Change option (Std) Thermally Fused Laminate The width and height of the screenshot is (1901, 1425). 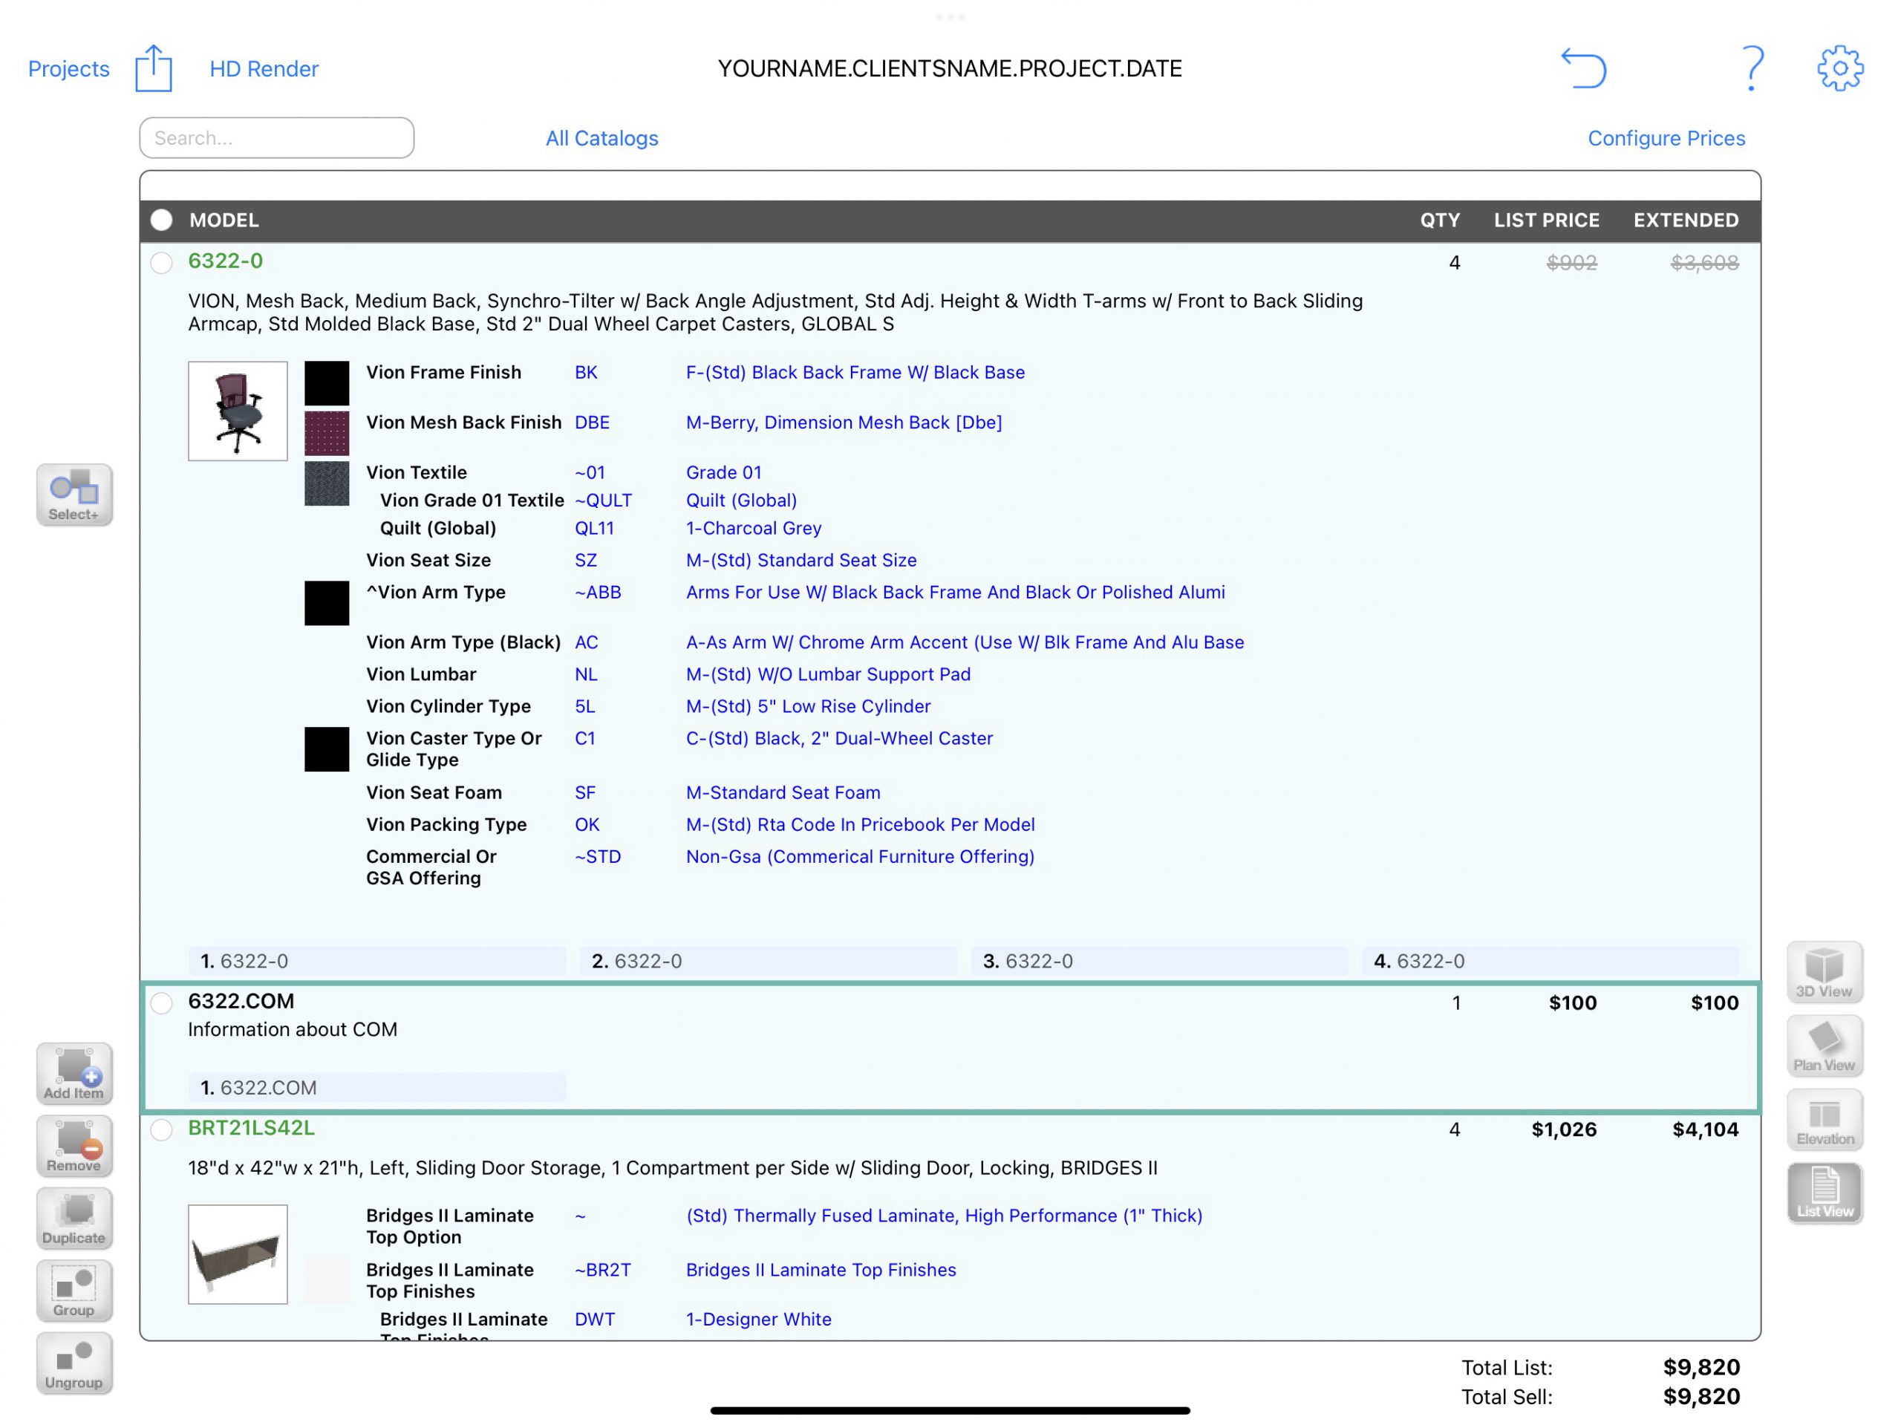click(944, 1216)
